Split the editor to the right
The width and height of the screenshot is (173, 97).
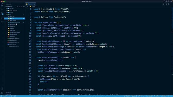click(169, 4)
